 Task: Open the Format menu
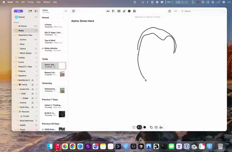30,2
